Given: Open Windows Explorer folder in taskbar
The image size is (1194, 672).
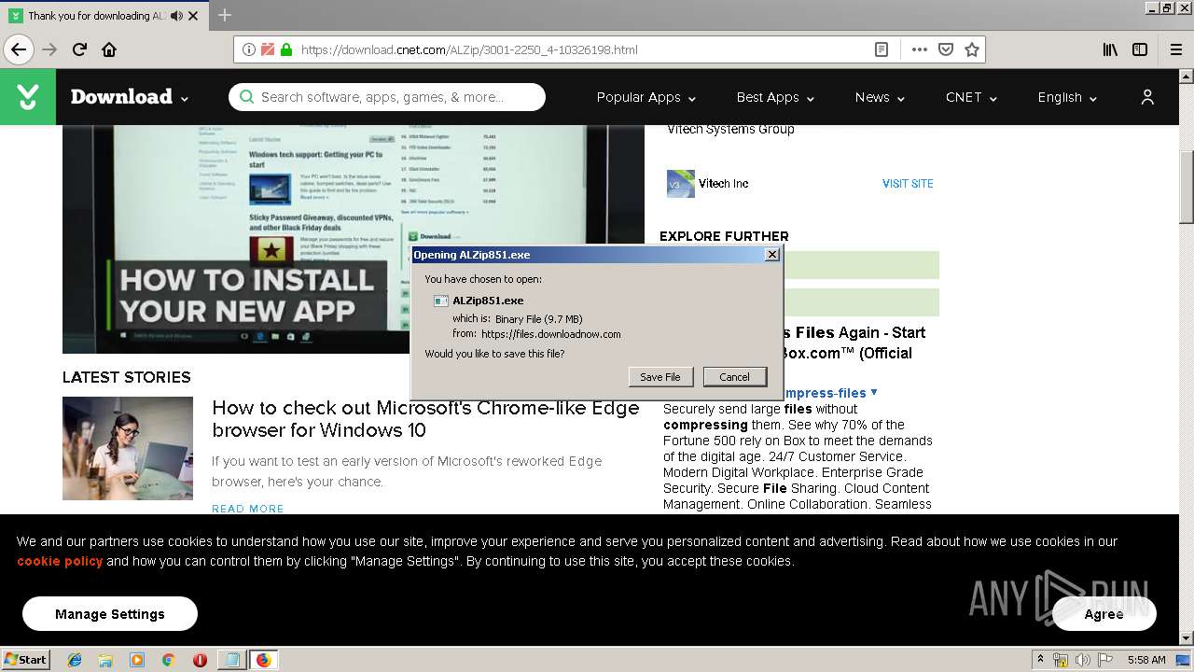Looking at the screenshot, I should (105, 660).
